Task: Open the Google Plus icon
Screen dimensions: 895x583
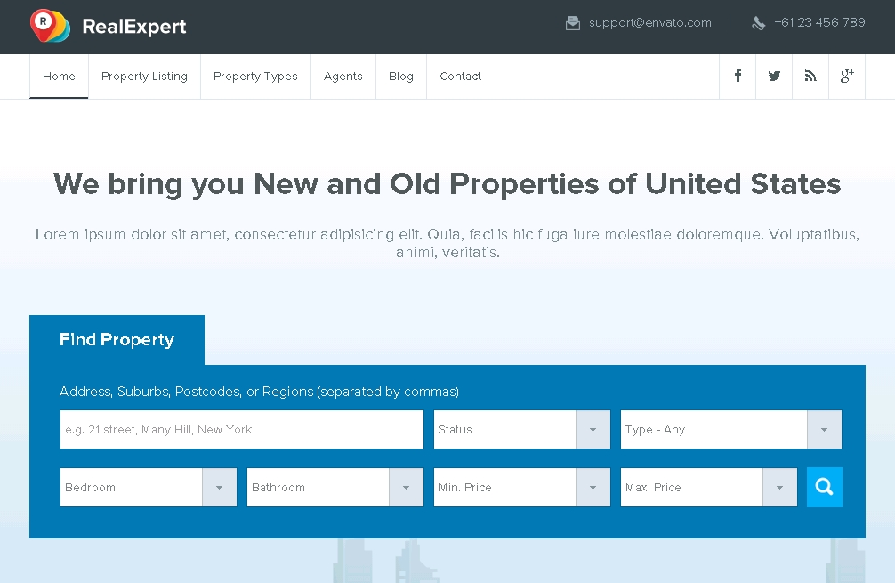Action: tap(847, 77)
